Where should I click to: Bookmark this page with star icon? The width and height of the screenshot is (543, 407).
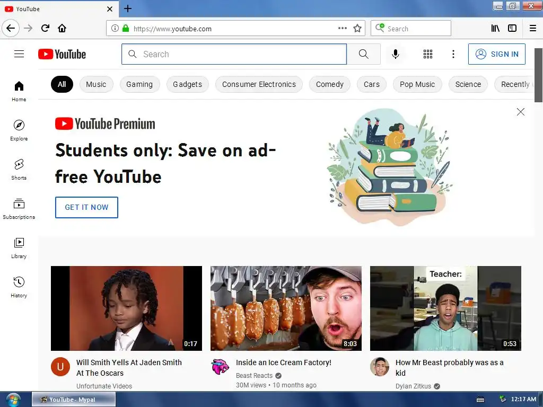pyautogui.click(x=357, y=28)
